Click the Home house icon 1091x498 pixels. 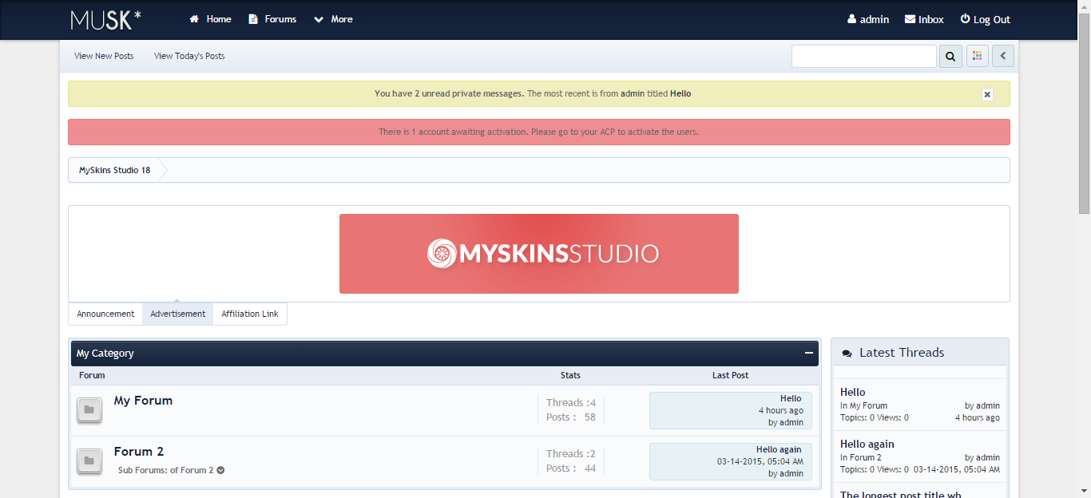(194, 19)
